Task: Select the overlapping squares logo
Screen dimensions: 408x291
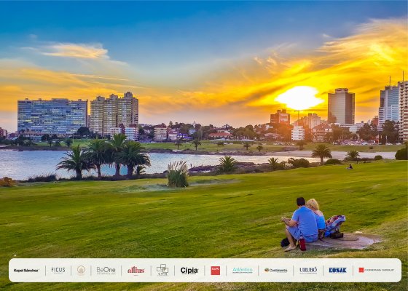Action: coord(162,270)
